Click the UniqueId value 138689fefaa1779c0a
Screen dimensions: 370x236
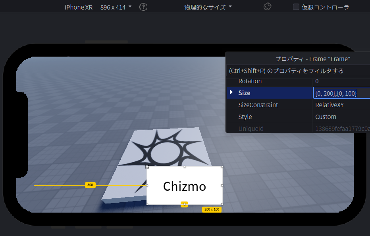pyautogui.click(x=342, y=129)
